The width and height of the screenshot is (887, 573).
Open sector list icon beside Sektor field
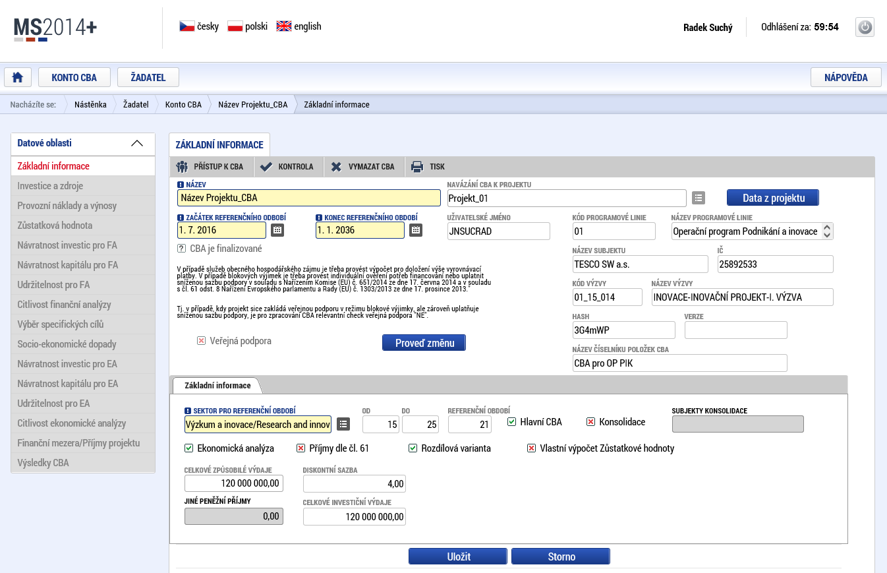[x=343, y=424]
